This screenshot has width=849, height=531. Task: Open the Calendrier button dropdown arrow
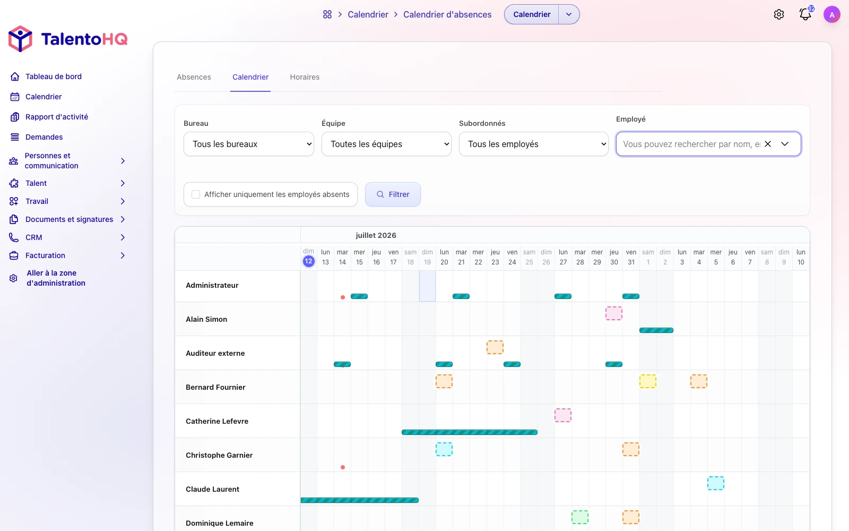pos(569,14)
